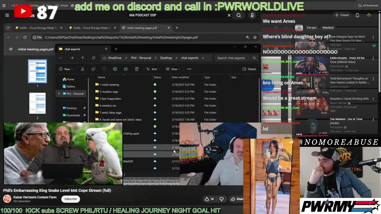Viewport: 381px width, 214px height.
Task: Click the Rename icon in Explorer toolbar
Action: [x=115, y=69]
